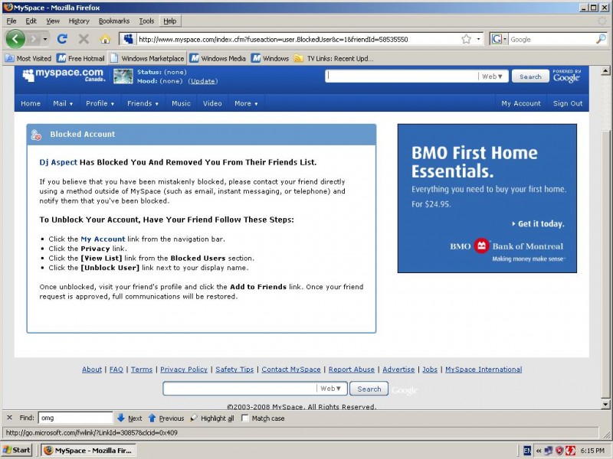Click the BMO red logo in advertisement
The width and height of the screenshot is (613, 459).
(482, 246)
